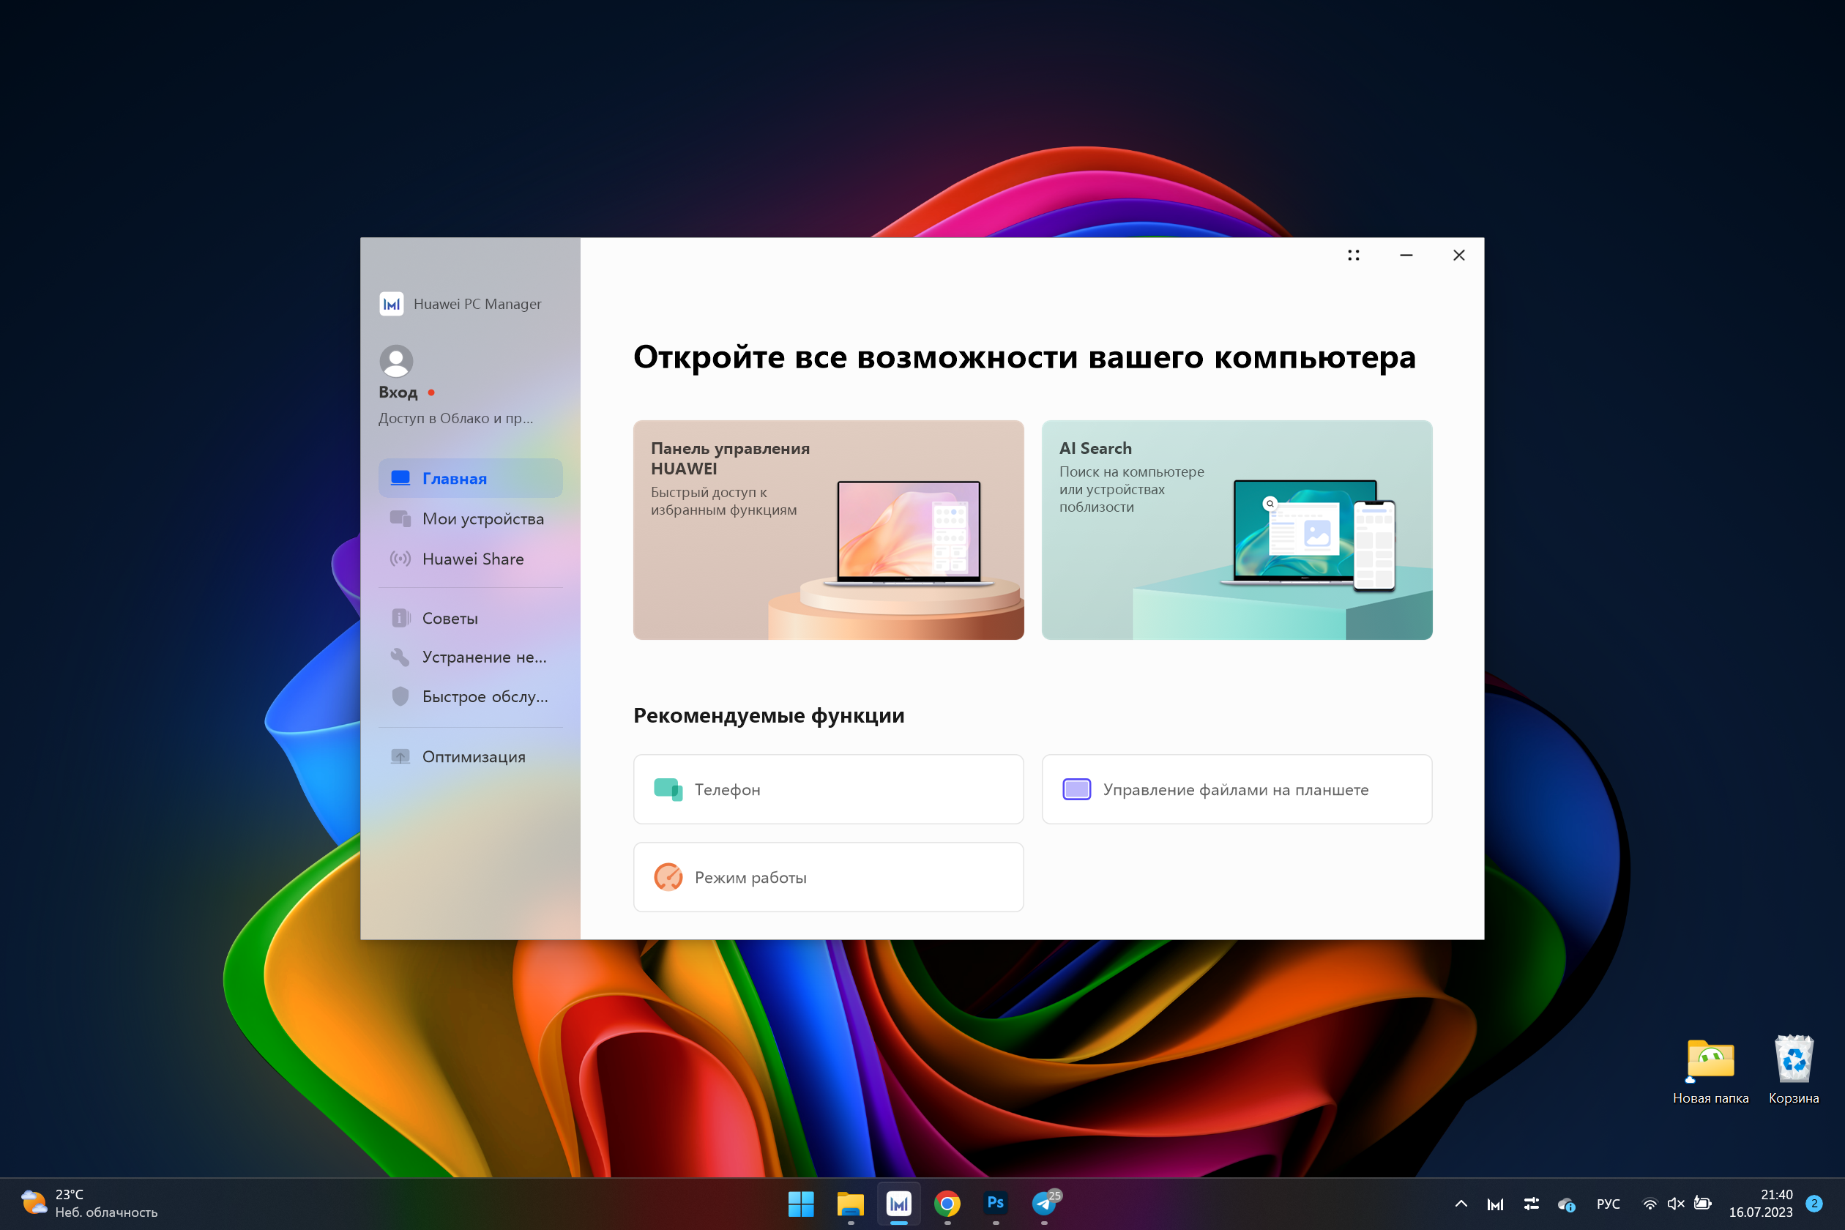Open Wi-Fi network settings in tray
The width and height of the screenshot is (1845, 1230).
tap(1650, 1204)
